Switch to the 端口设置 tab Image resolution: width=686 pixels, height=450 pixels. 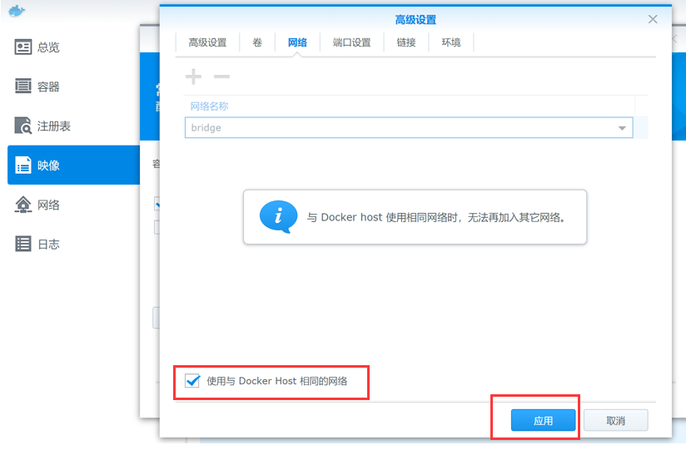(x=352, y=42)
